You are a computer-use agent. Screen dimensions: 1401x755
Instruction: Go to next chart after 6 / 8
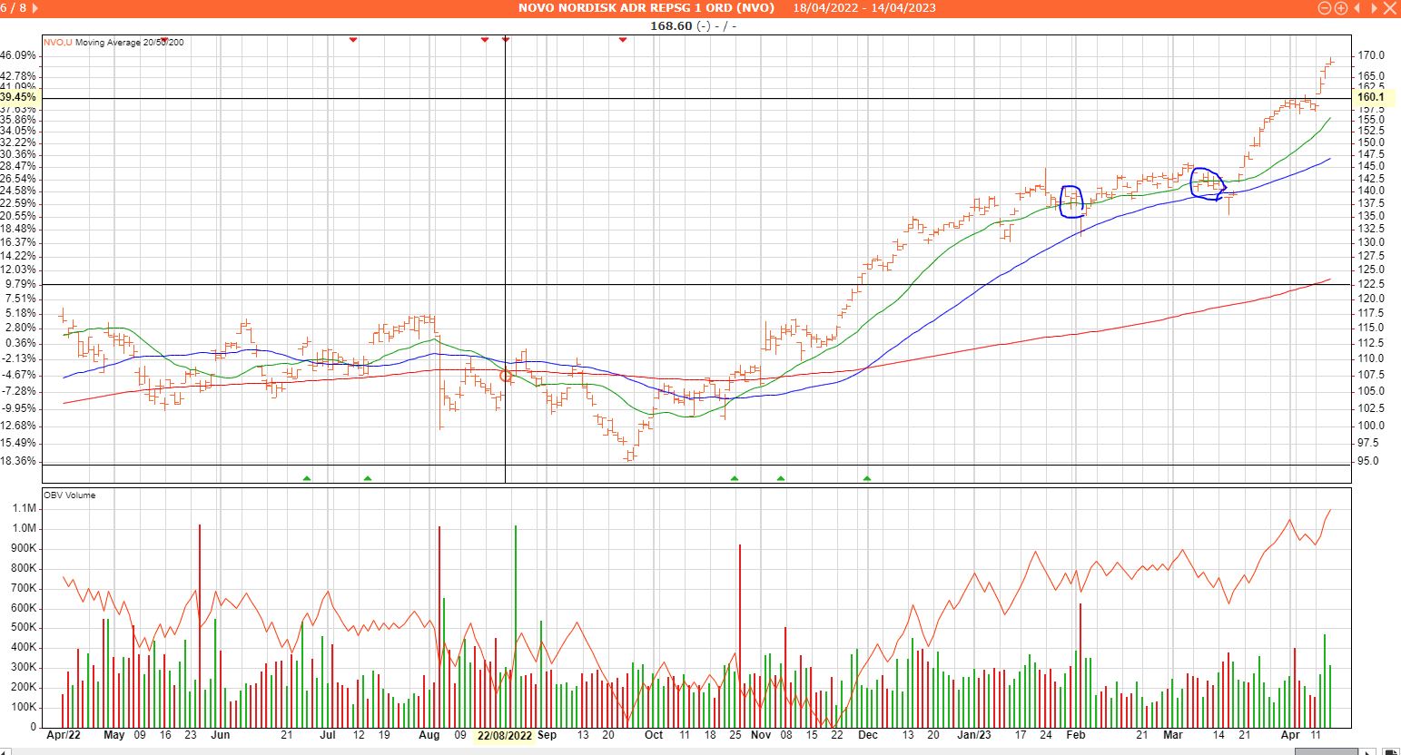coord(35,8)
